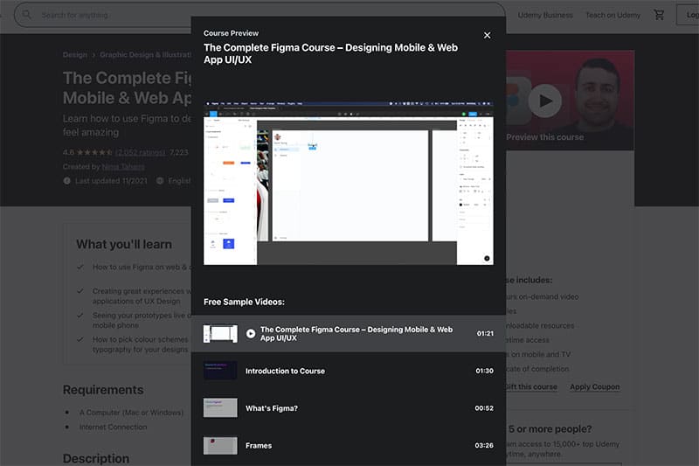
Task: Click the 'Last updated' alert icon
Action: [67, 181]
